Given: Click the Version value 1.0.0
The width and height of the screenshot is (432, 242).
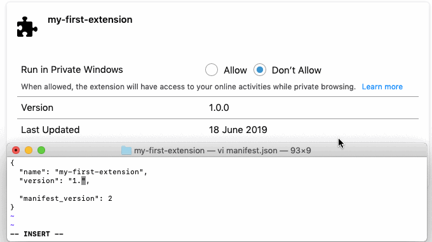Looking at the screenshot, I should click(x=219, y=108).
